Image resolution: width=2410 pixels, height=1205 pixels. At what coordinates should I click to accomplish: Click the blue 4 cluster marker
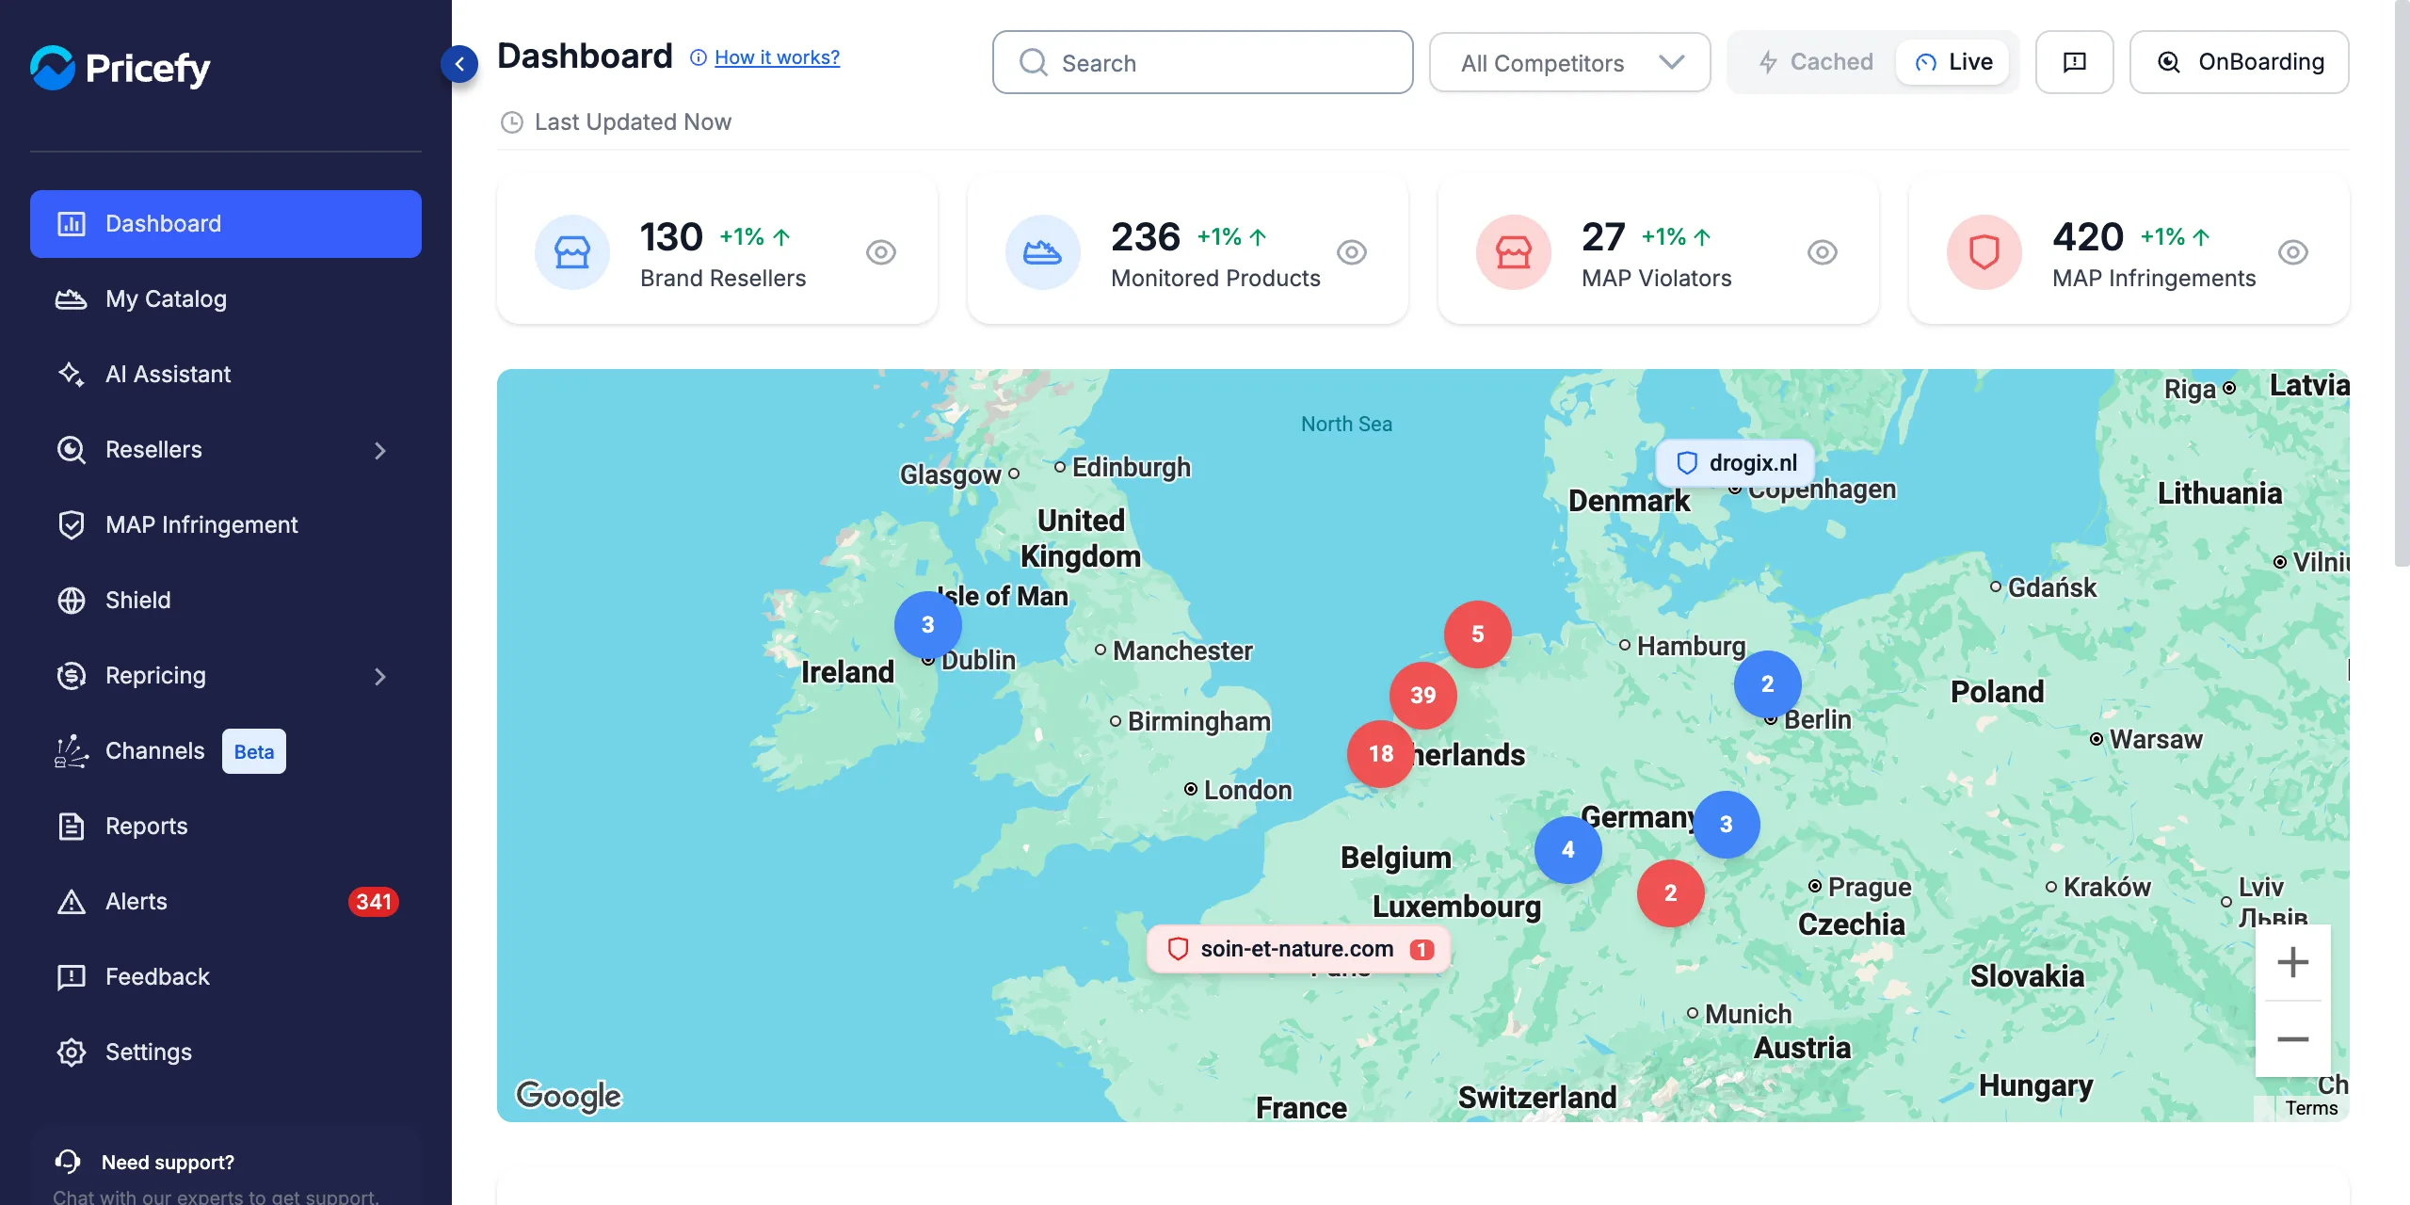[1568, 849]
